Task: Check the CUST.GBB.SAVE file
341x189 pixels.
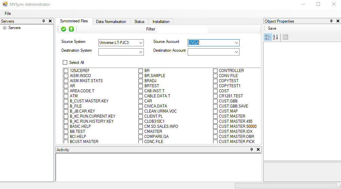Action: coord(215,106)
